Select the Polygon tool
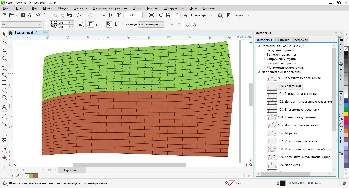The height and width of the screenshot is (188, 349). 4,98
